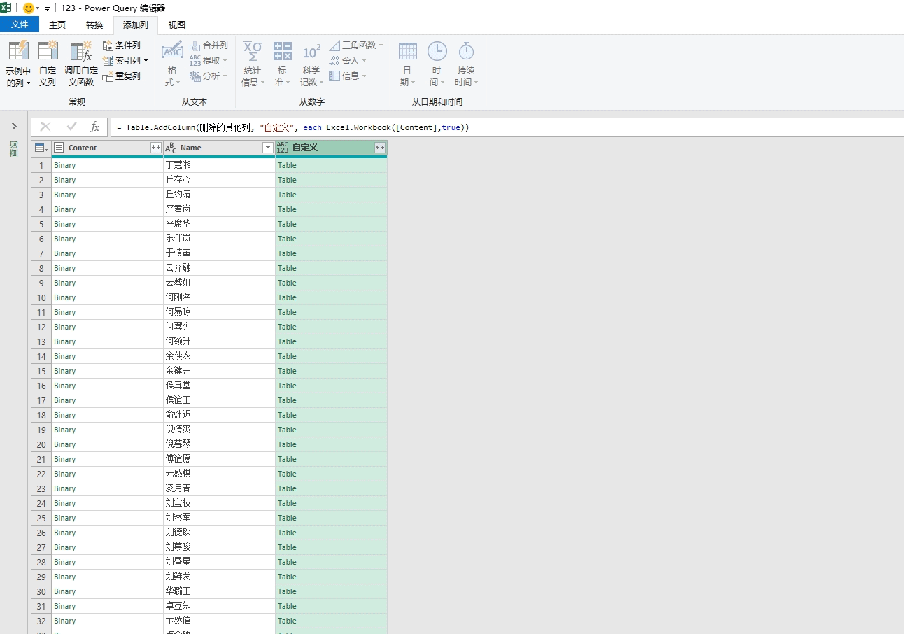Open the 分析 parse menu
The width and height of the screenshot is (904, 634).
point(209,76)
